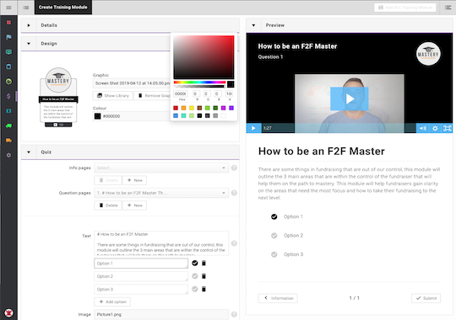The height and width of the screenshot is (320, 456).
Task: Click the list icon beside Create Training Module tab
Action: click(x=26, y=8)
